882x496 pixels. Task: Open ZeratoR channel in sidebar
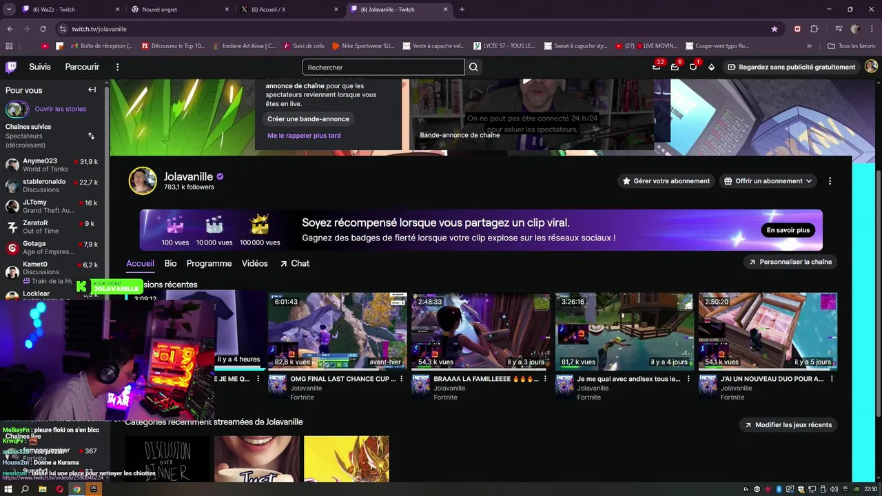(x=52, y=227)
